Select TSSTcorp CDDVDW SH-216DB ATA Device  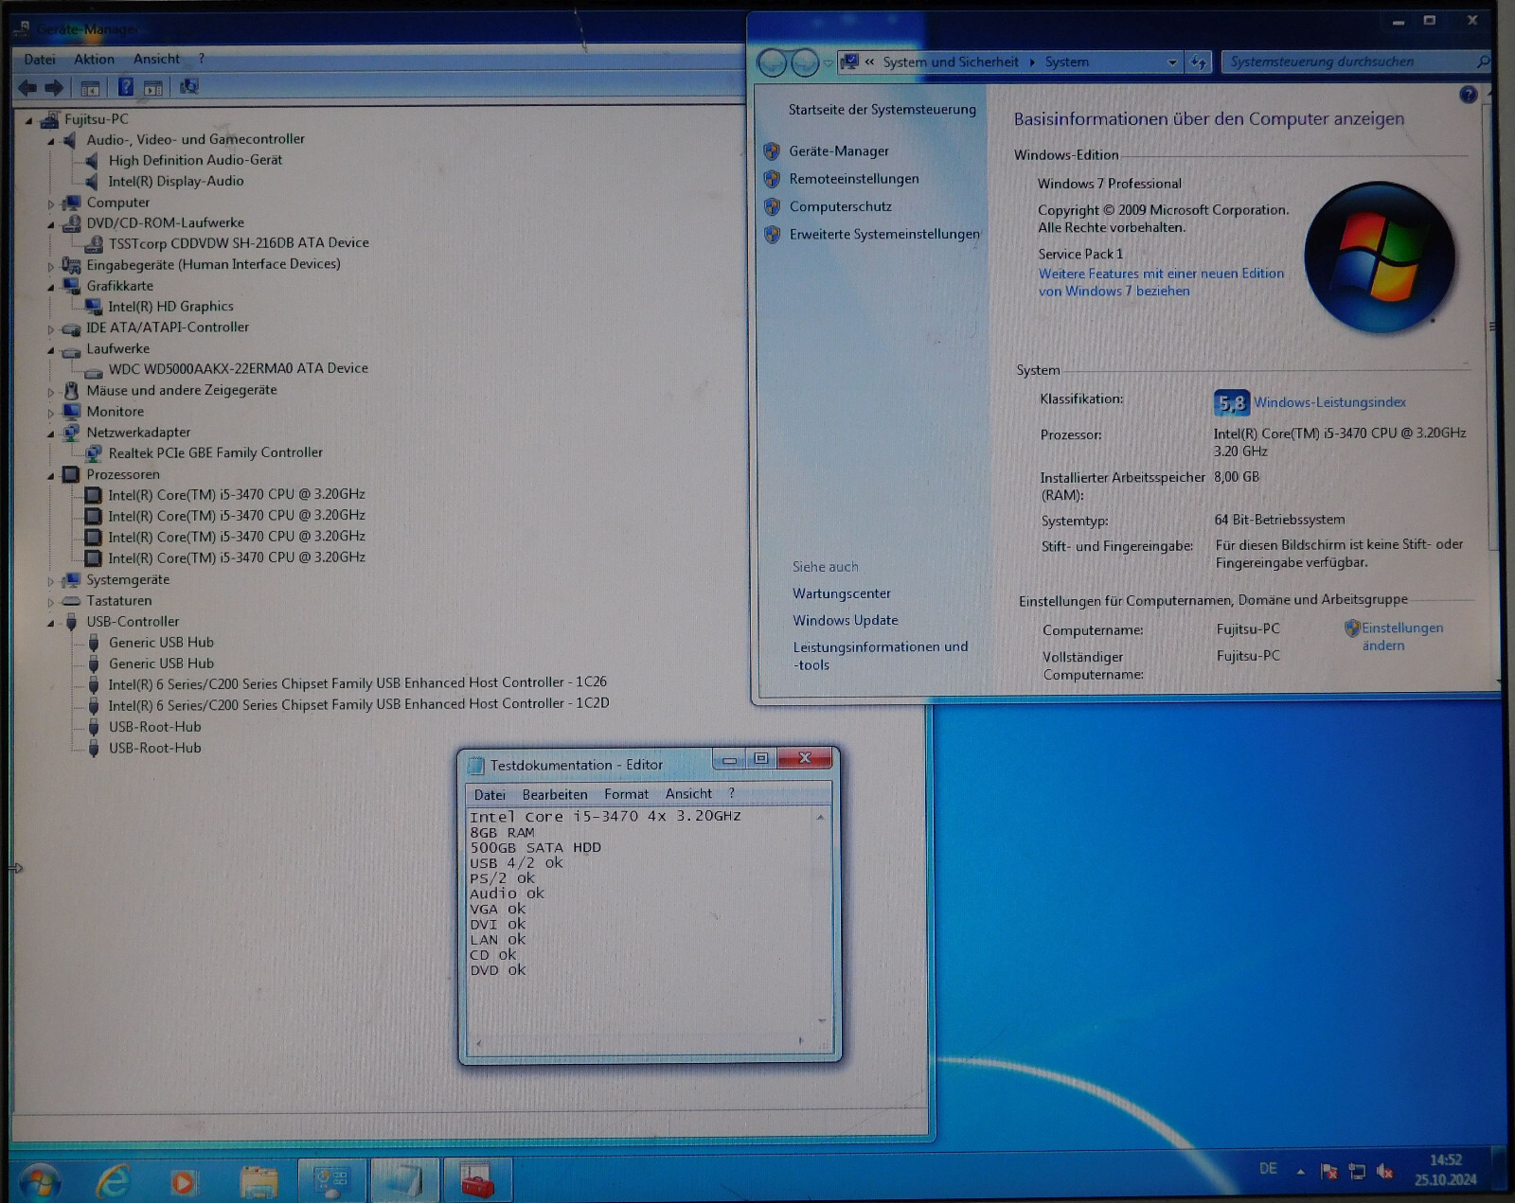click(239, 244)
